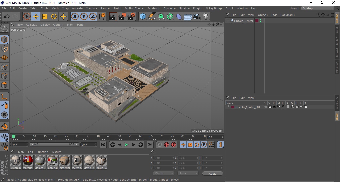
Task: Open material manager Create menu
Action: [x=20, y=152]
